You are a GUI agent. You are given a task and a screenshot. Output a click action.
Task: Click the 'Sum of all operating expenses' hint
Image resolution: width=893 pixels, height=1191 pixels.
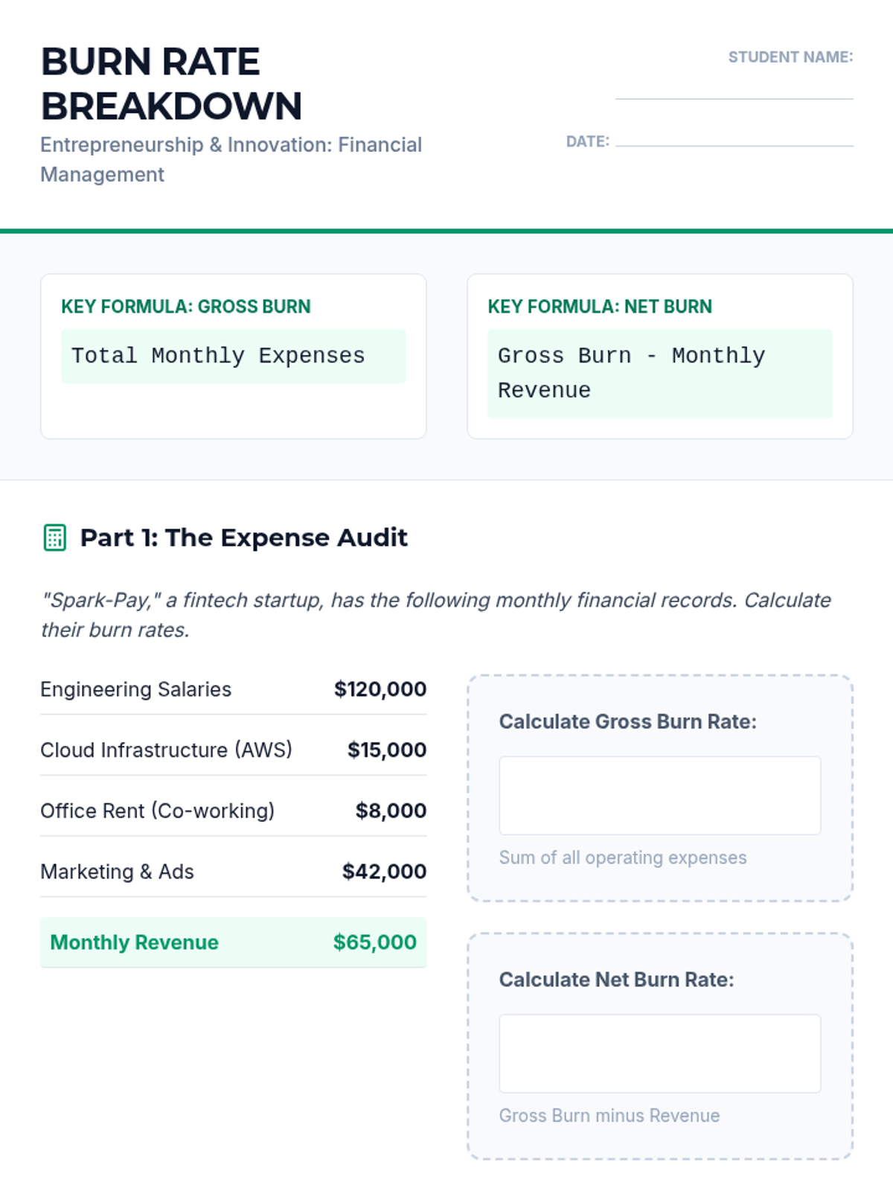[622, 858]
